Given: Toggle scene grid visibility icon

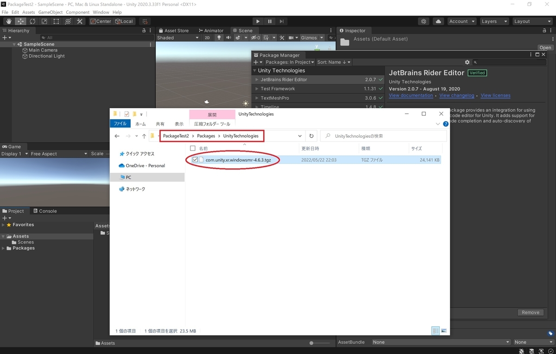Looking at the screenshot, I should click(x=266, y=38).
